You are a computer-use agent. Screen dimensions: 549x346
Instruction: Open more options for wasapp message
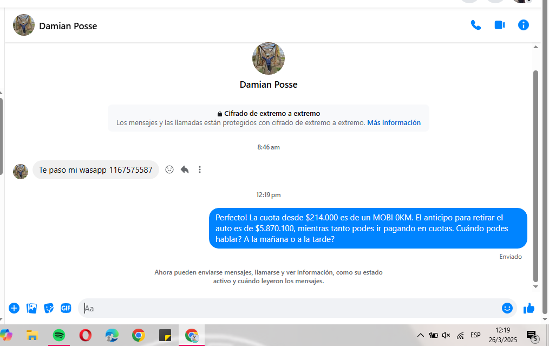point(200,169)
